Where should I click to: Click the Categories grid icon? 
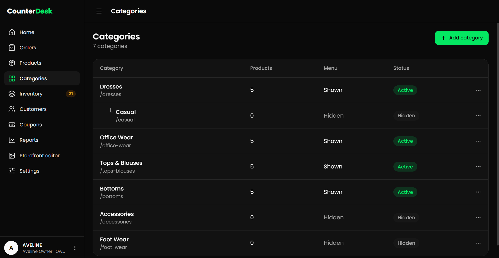[12, 78]
